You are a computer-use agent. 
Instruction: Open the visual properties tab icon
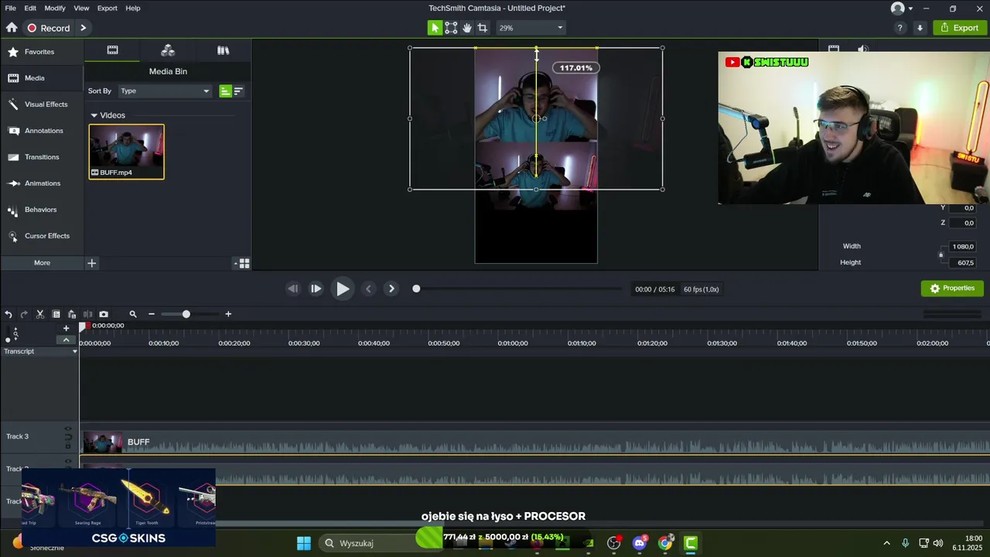click(x=834, y=48)
